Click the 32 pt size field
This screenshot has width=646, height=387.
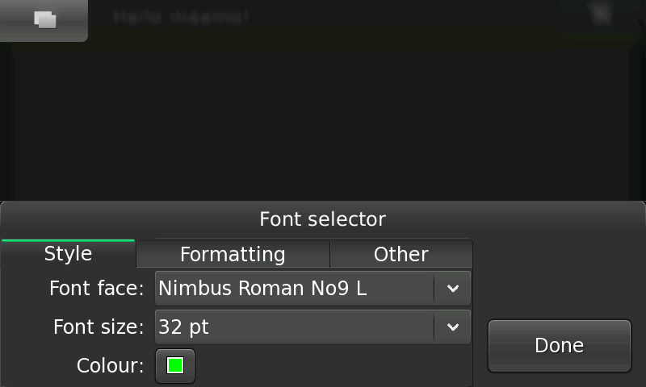[295, 327]
